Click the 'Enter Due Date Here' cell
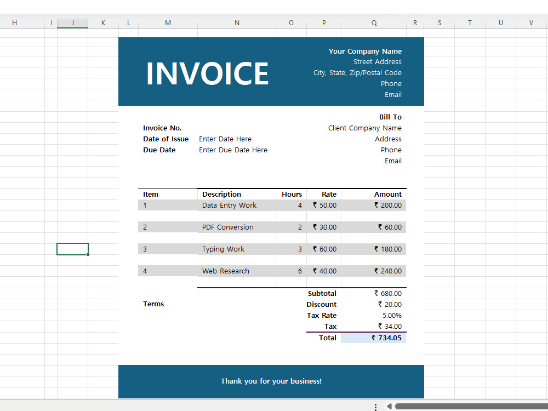Viewport: 548px width, 411px height. 233,150
